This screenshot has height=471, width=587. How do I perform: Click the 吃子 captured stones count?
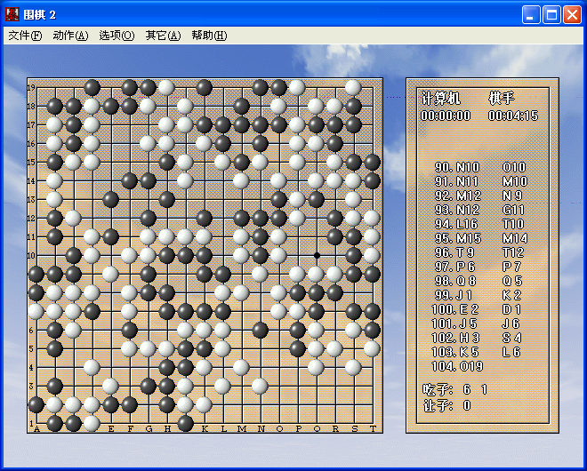point(455,389)
